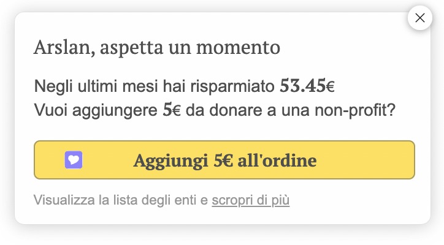The height and width of the screenshot is (245, 444).
Task: Click the word "all'ordine" on the yellow button
Action: [277, 160]
